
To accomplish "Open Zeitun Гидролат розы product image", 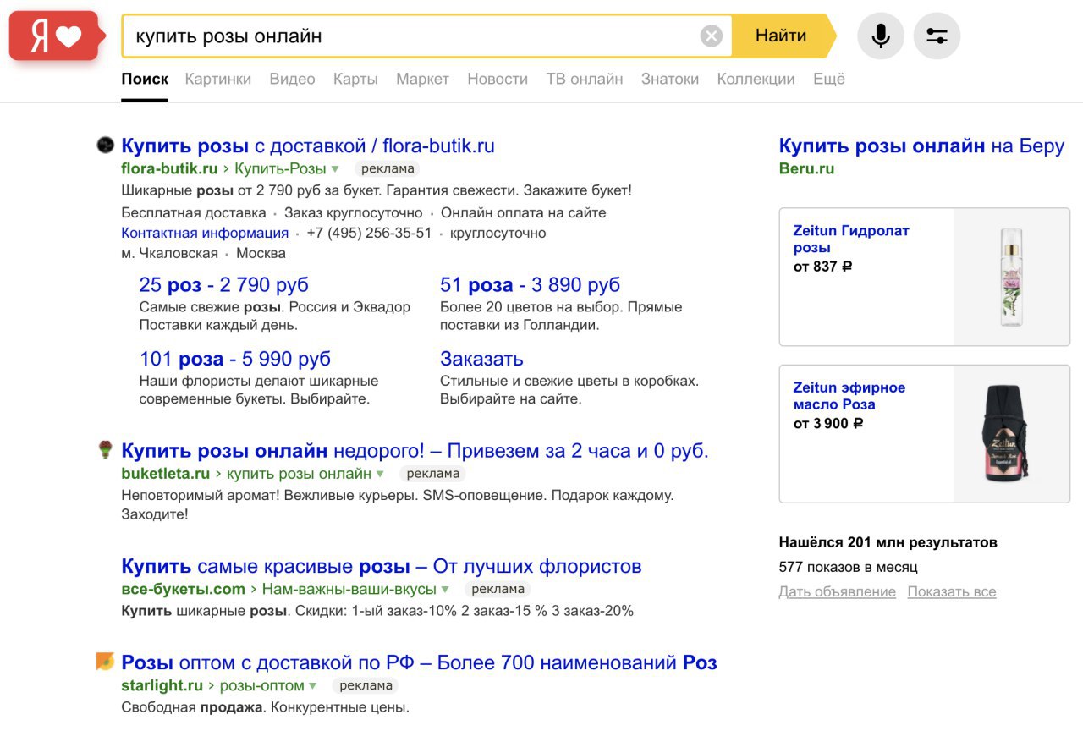I will point(1011,277).
